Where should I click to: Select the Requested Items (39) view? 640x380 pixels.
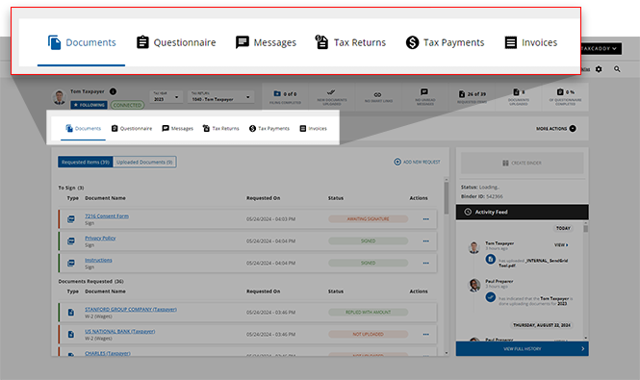click(x=86, y=162)
